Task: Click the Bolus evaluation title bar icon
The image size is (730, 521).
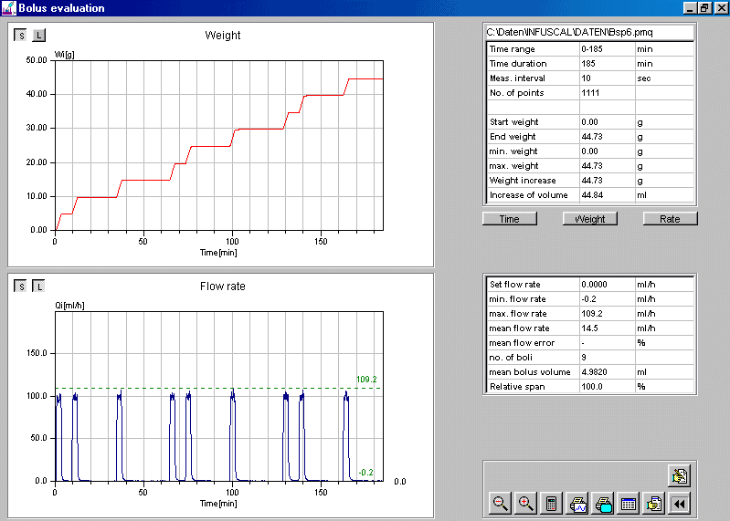Action: tap(8, 8)
